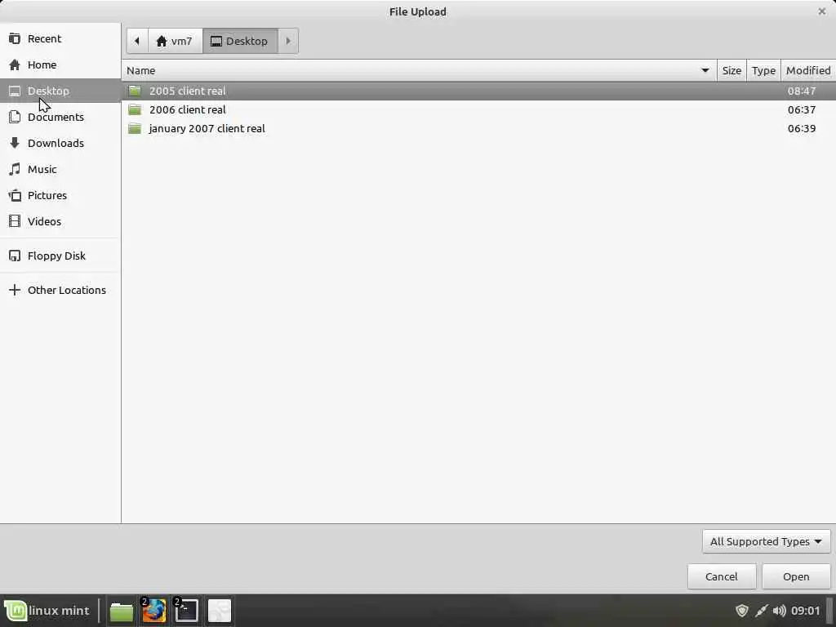Click the Open button
This screenshot has width=836, height=627.
point(796,576)
